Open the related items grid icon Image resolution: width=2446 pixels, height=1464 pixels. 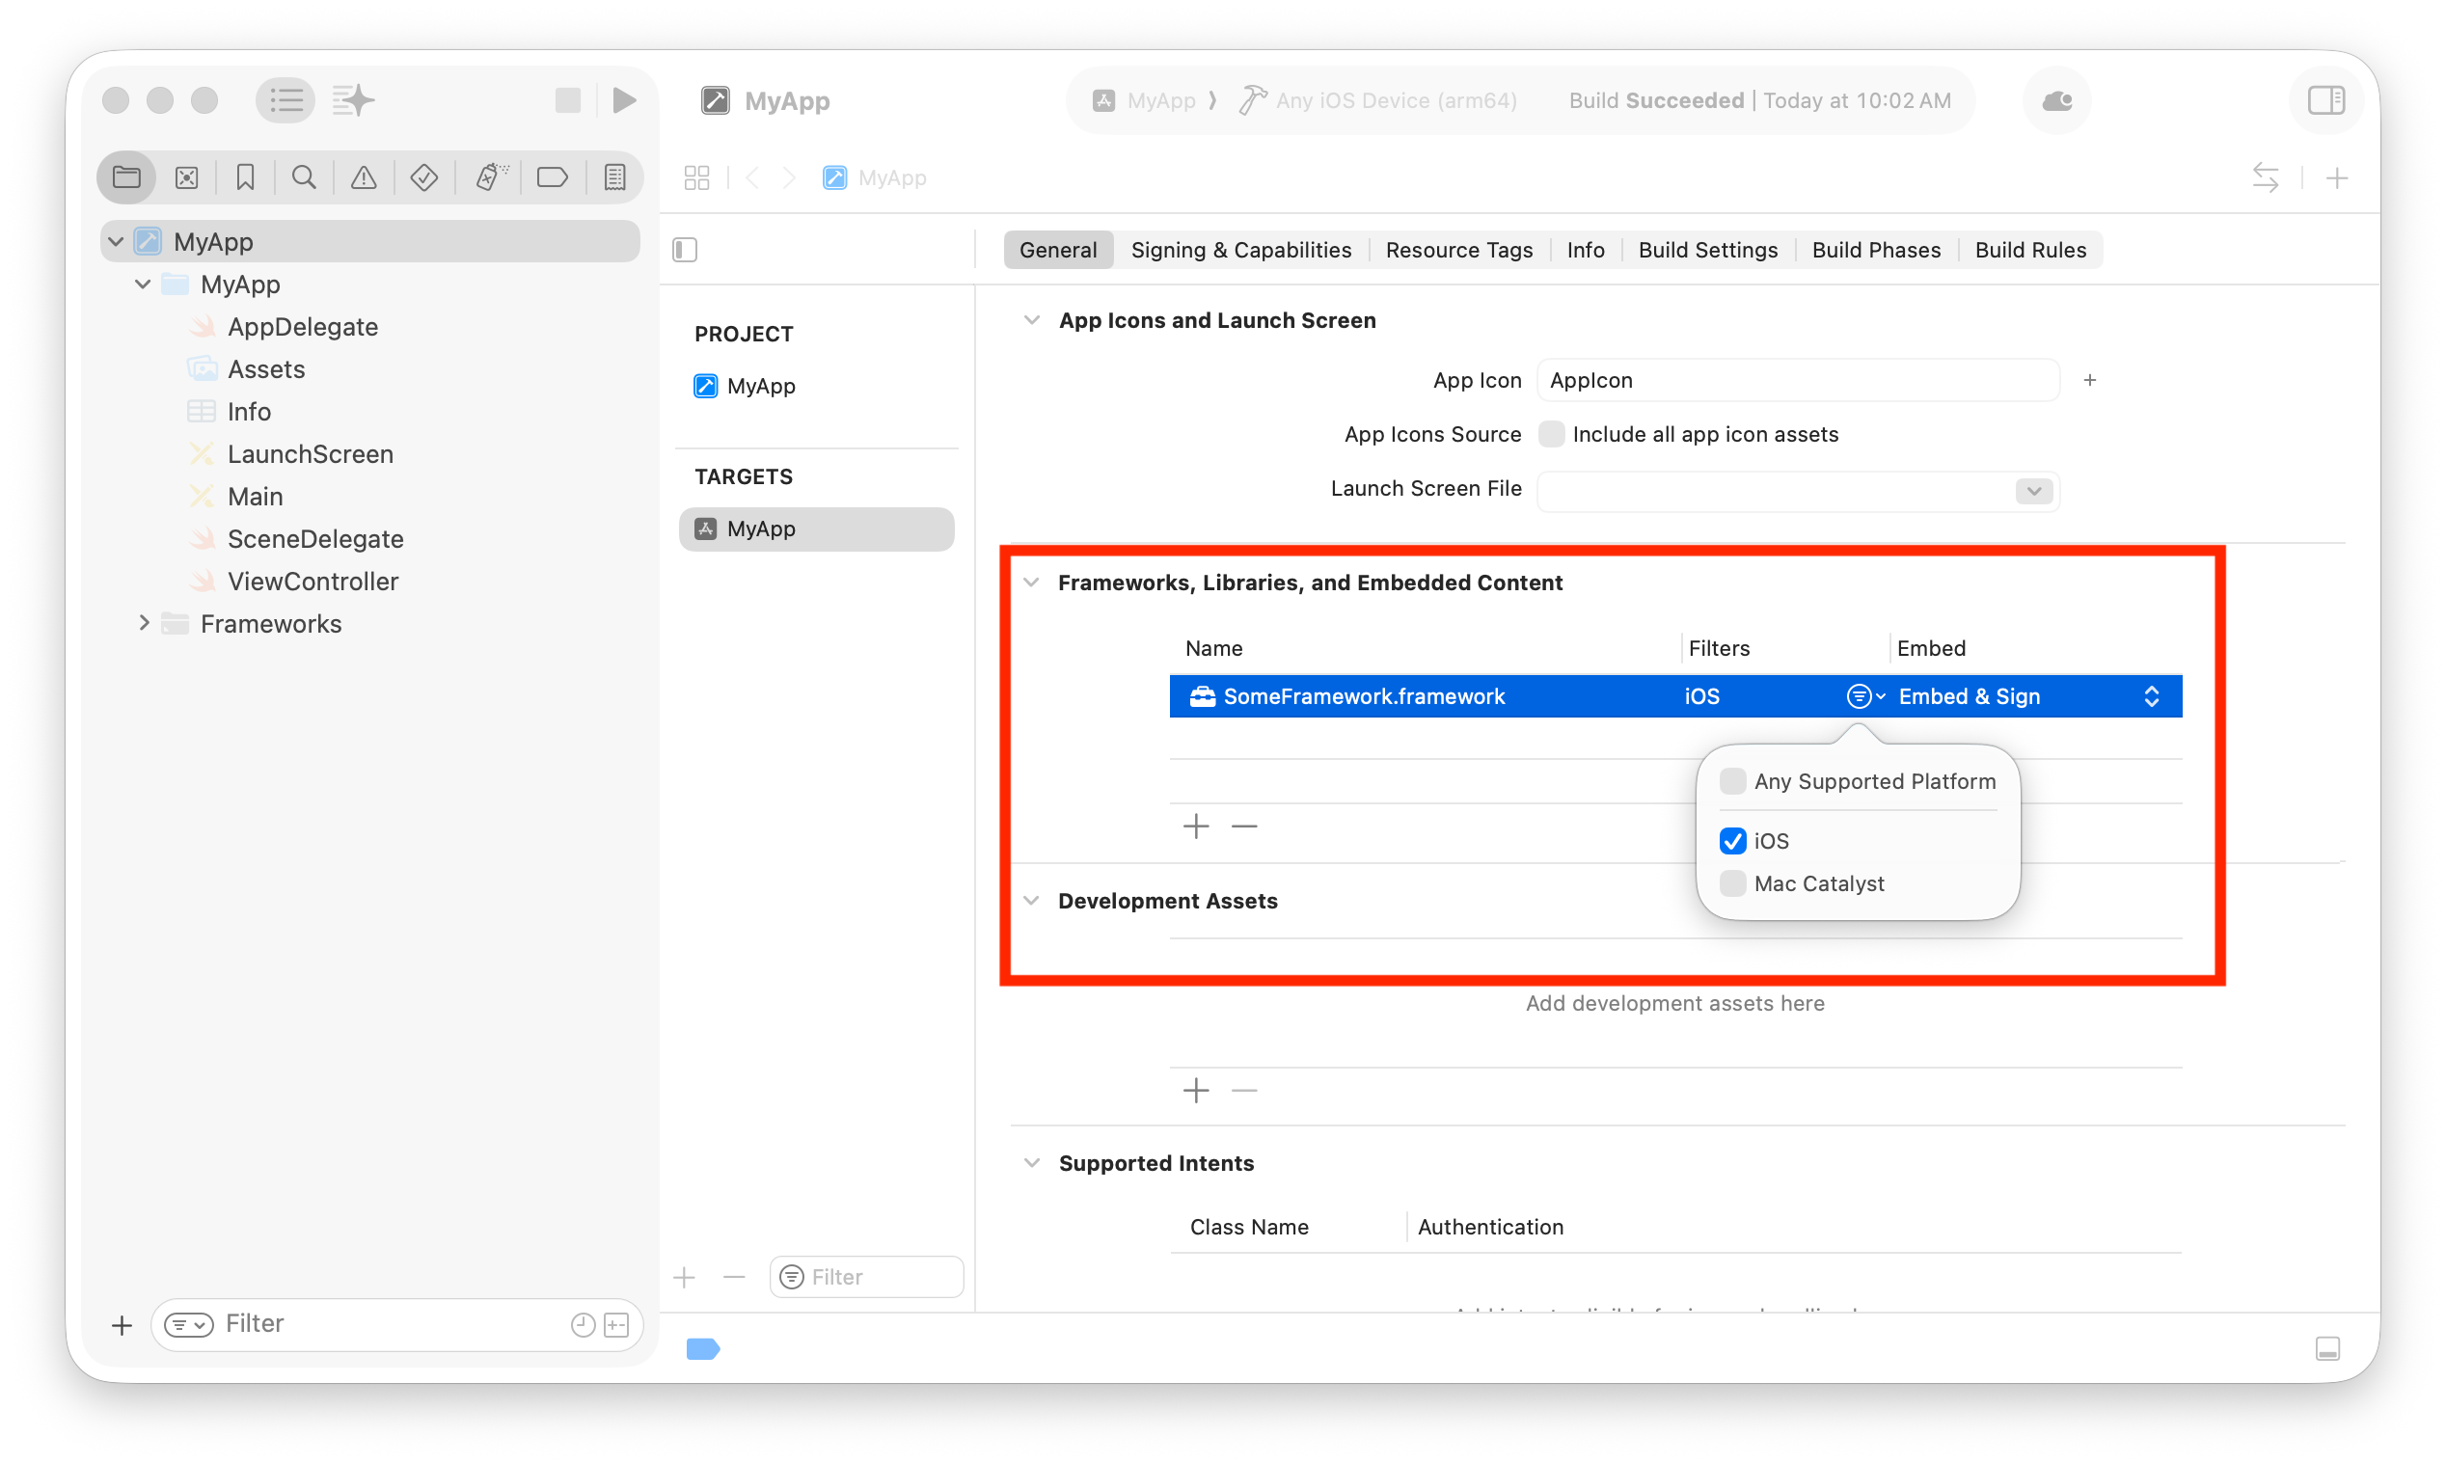[697, 178]
